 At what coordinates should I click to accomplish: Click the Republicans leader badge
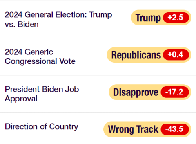pos(149,55)
